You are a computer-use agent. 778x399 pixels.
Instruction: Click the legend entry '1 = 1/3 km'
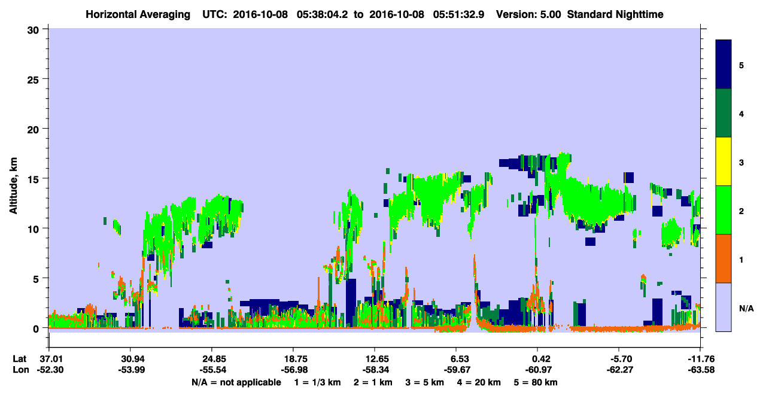pyautogui.click(x=317, y=382)
